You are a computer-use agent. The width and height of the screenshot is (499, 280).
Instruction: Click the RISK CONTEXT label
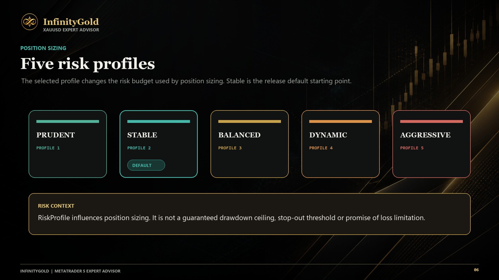pyautogui.click(x=56, y=206)
